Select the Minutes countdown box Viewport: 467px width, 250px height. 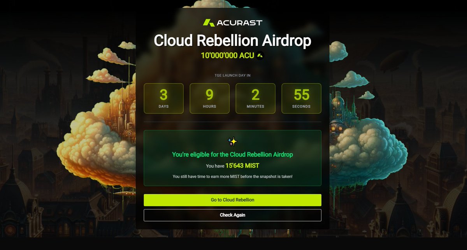coord(255,98)
